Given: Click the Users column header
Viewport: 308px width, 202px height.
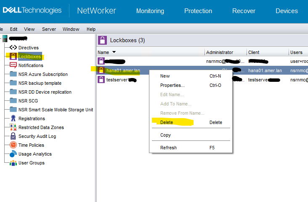Looking at the screenshot, I should (298, 52).
